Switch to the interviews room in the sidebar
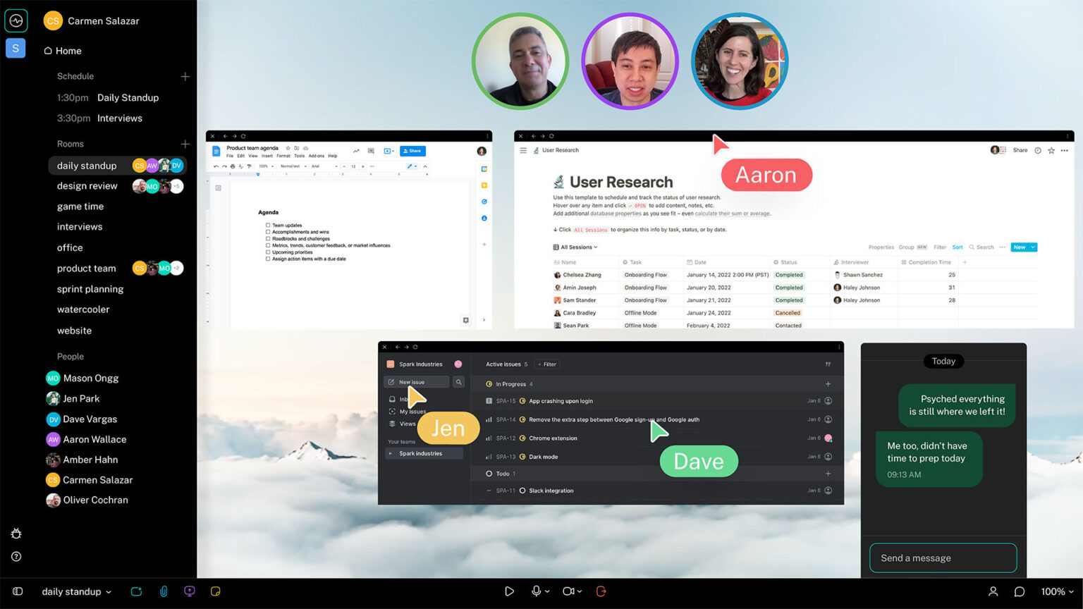This screenshot has height=609, width=1083. [80, 226]
